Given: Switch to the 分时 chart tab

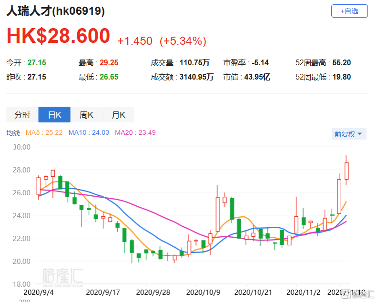Looking at the screenshot, I should pyautogui.click(x=22, y=115).
